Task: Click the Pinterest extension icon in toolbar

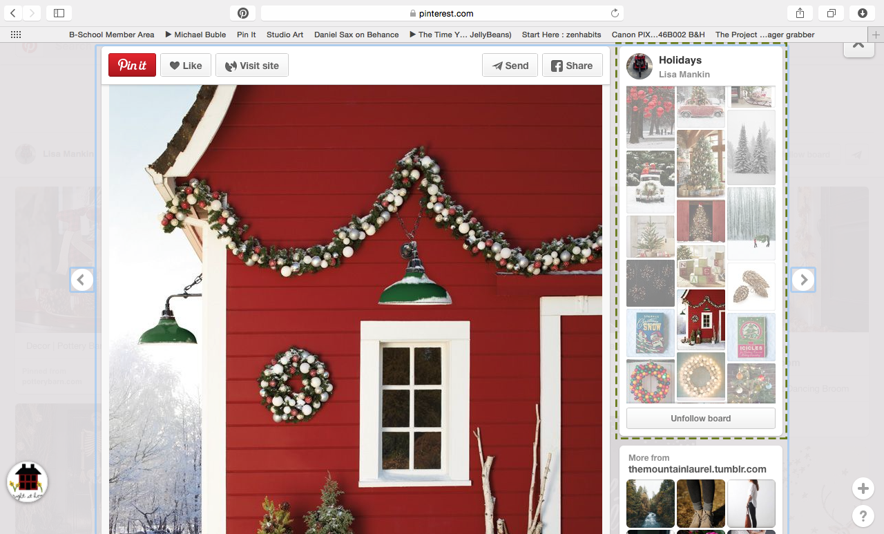Action: point(243,13)
